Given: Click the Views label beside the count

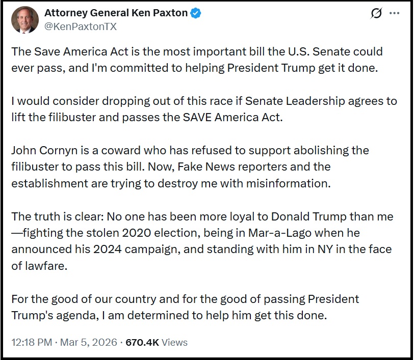Looking at the screenshot, I should [175, 342].
